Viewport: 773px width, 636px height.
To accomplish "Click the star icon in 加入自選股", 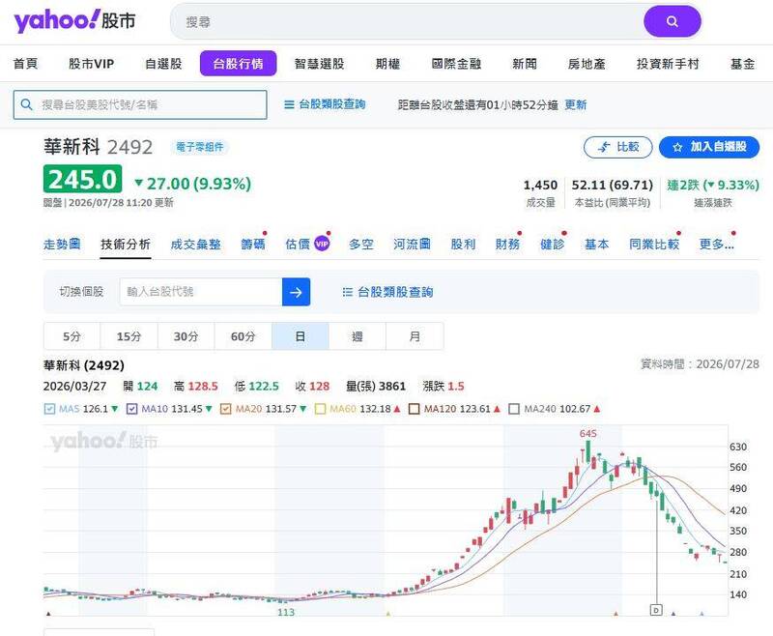I will coord(677,147).
